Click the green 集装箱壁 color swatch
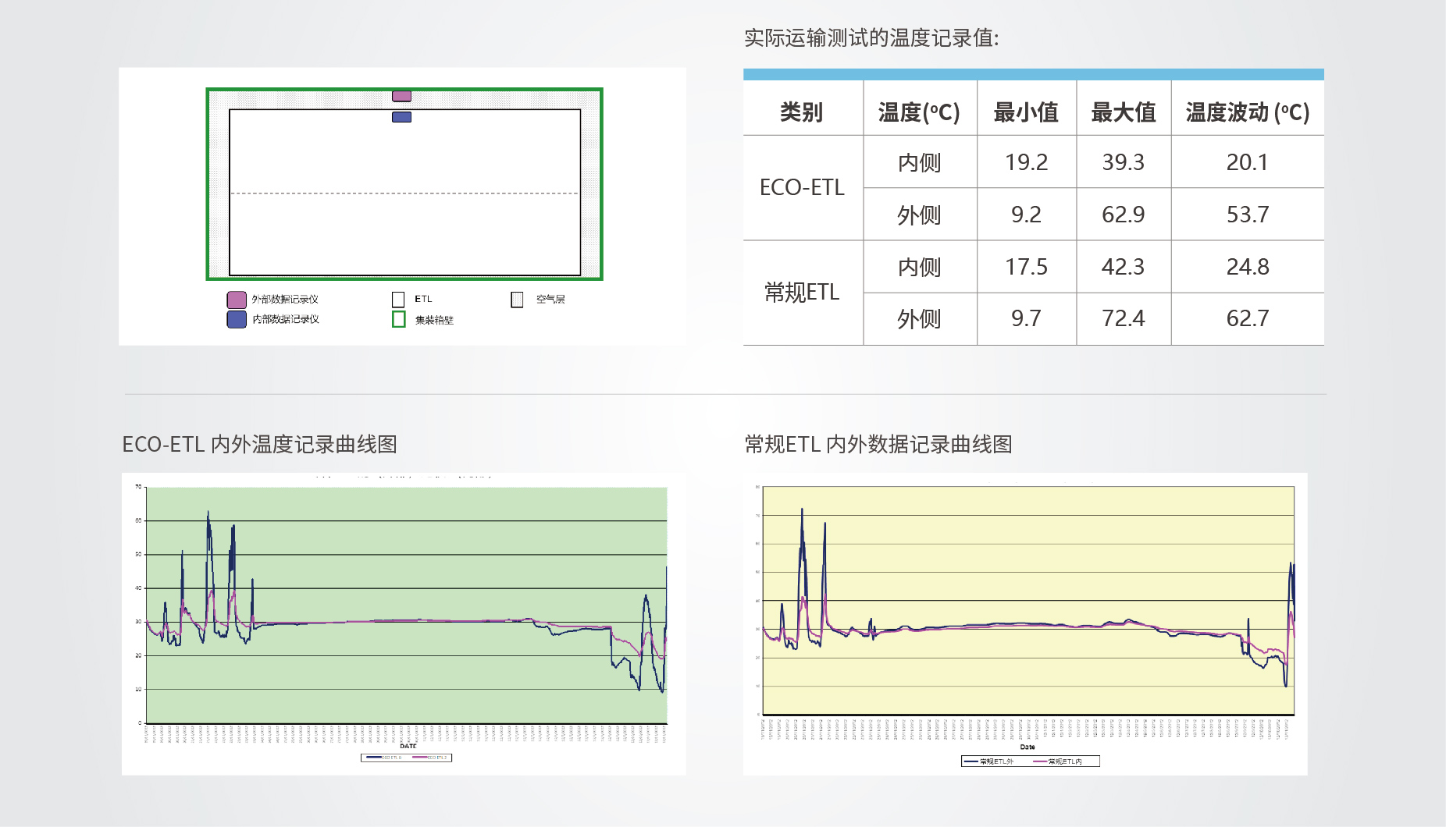Viewport: 1446px width, 827px height. click(398, 320)
